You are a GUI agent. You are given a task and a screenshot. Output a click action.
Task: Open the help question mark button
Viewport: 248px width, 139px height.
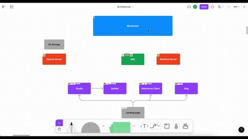pyautogui.click(x=241, y=130)
